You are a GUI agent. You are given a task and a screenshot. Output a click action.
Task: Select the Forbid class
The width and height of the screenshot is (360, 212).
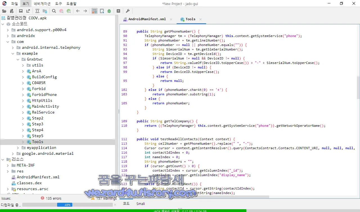pyautogui.click(x=39, y=89)
